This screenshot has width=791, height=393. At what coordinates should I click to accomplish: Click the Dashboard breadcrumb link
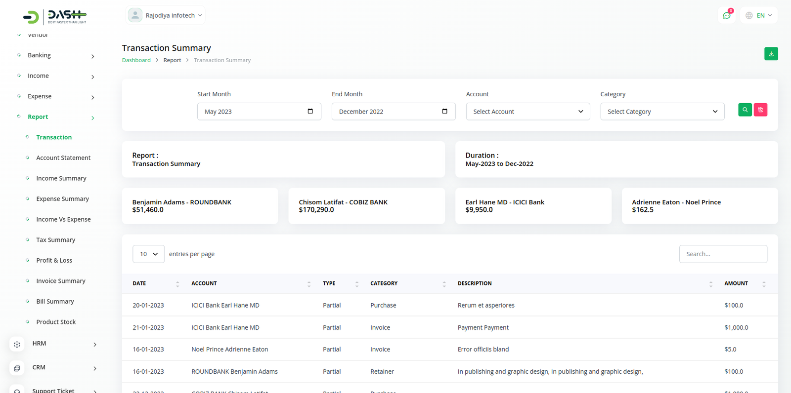[136, 60]
